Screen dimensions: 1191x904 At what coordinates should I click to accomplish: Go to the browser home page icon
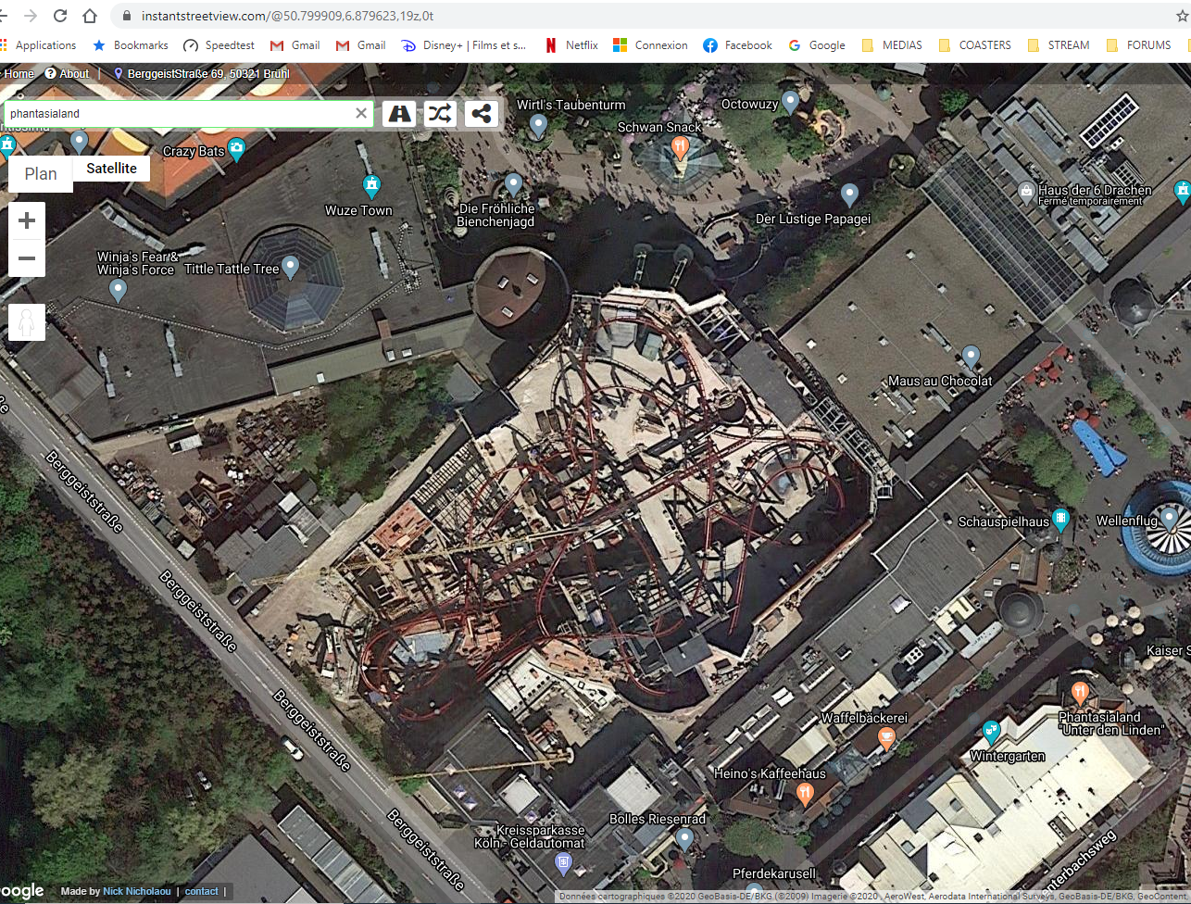(x=90, y=16)
